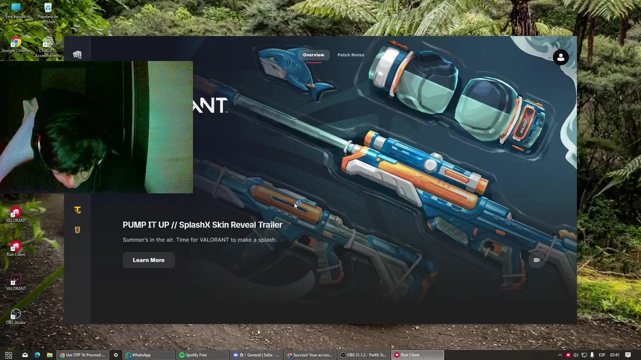The image size is (641, 360).
Task: Open Este equipo desktop icon
Action: click(16, 10)
